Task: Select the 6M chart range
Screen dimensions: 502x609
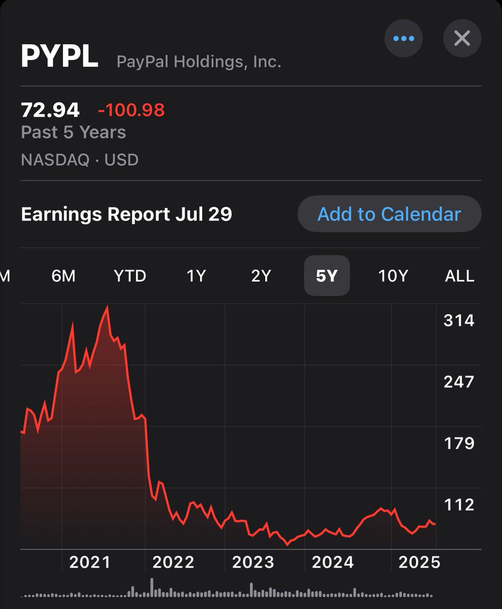Action: [64, 276]
